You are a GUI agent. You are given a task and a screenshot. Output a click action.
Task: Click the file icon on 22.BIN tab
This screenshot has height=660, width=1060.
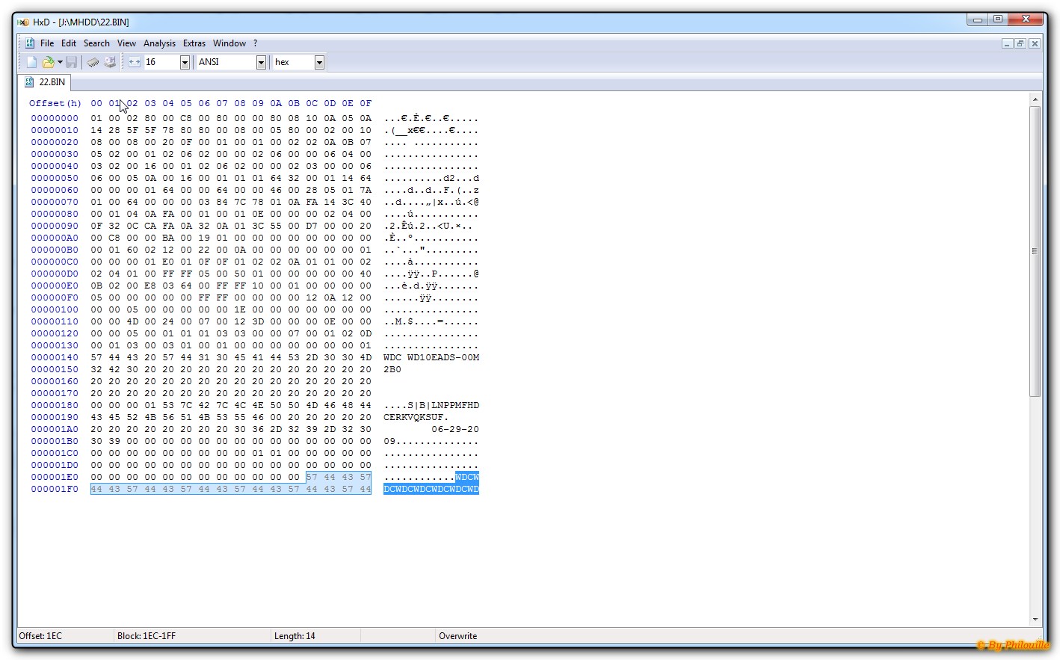(x=29, y=82)
